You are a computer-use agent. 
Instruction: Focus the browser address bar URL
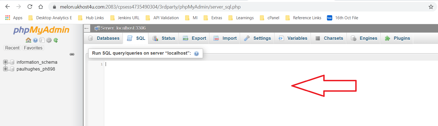150,7
